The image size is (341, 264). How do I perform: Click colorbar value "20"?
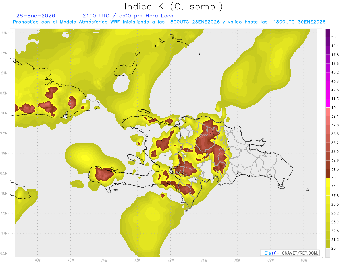click(x=334, y=248)
